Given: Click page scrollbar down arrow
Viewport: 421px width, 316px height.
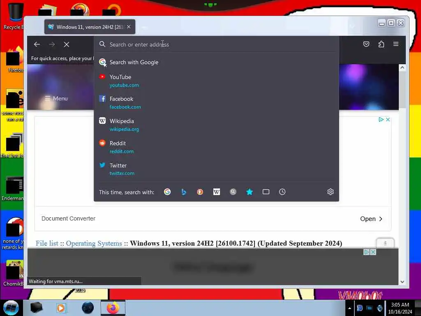Looking at the screenshot, I should click(402, 282).
